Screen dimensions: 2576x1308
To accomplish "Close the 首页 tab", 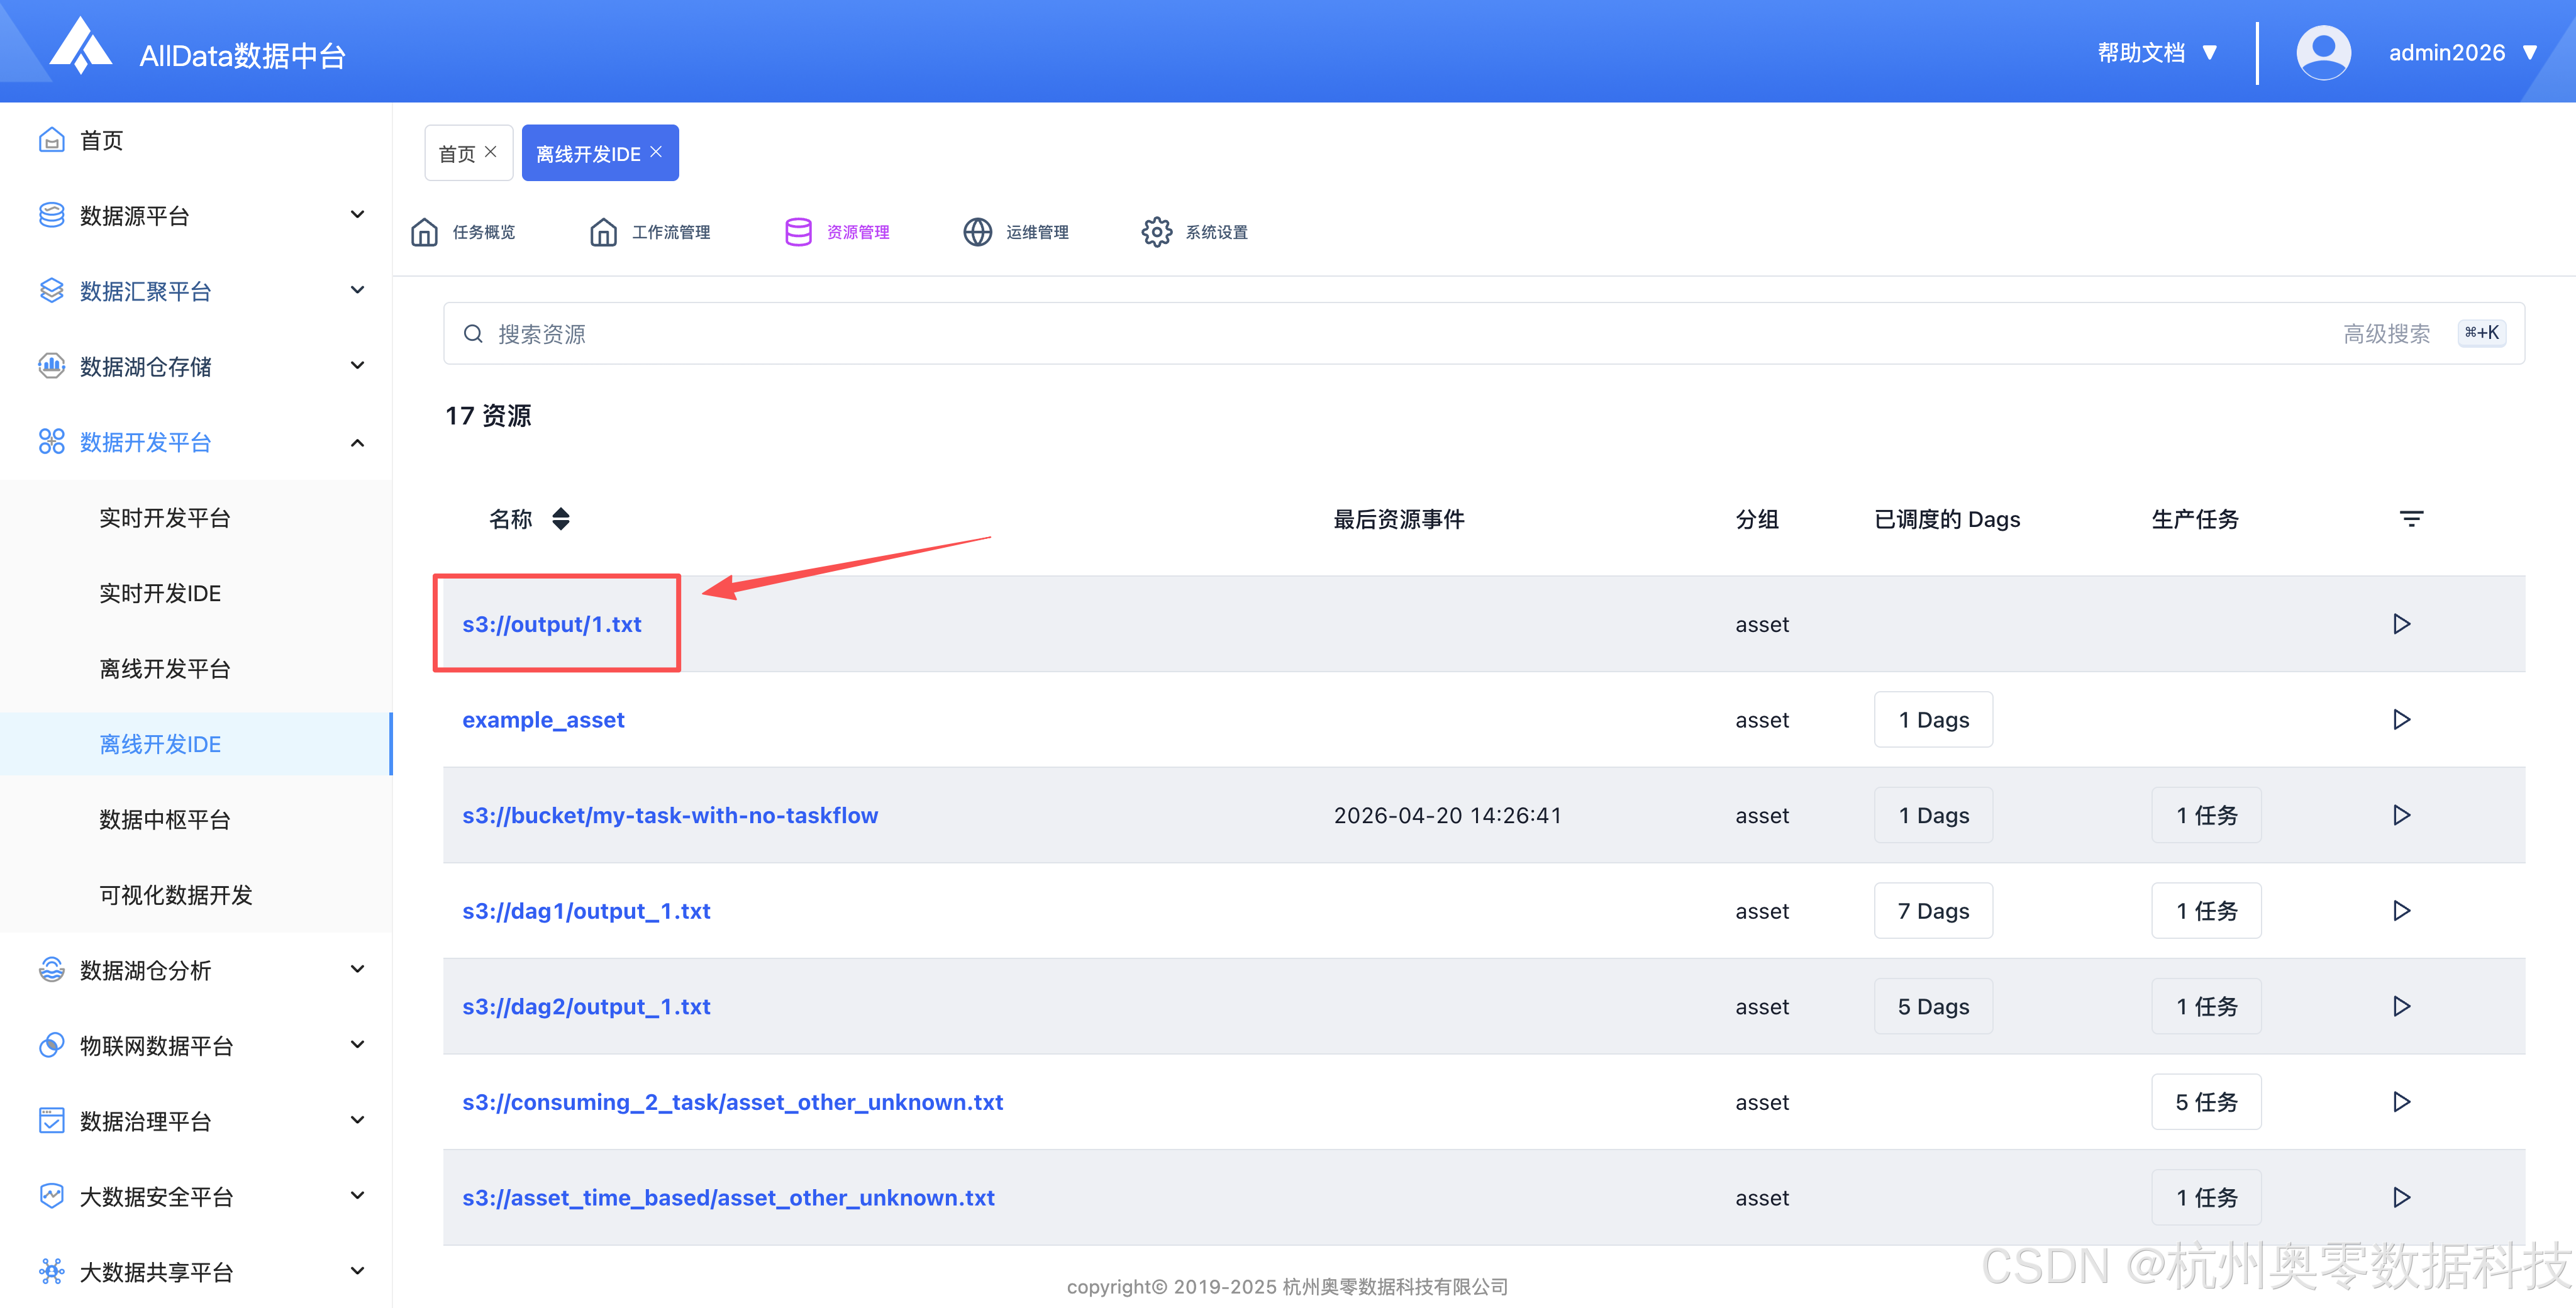I will (491, 152).
